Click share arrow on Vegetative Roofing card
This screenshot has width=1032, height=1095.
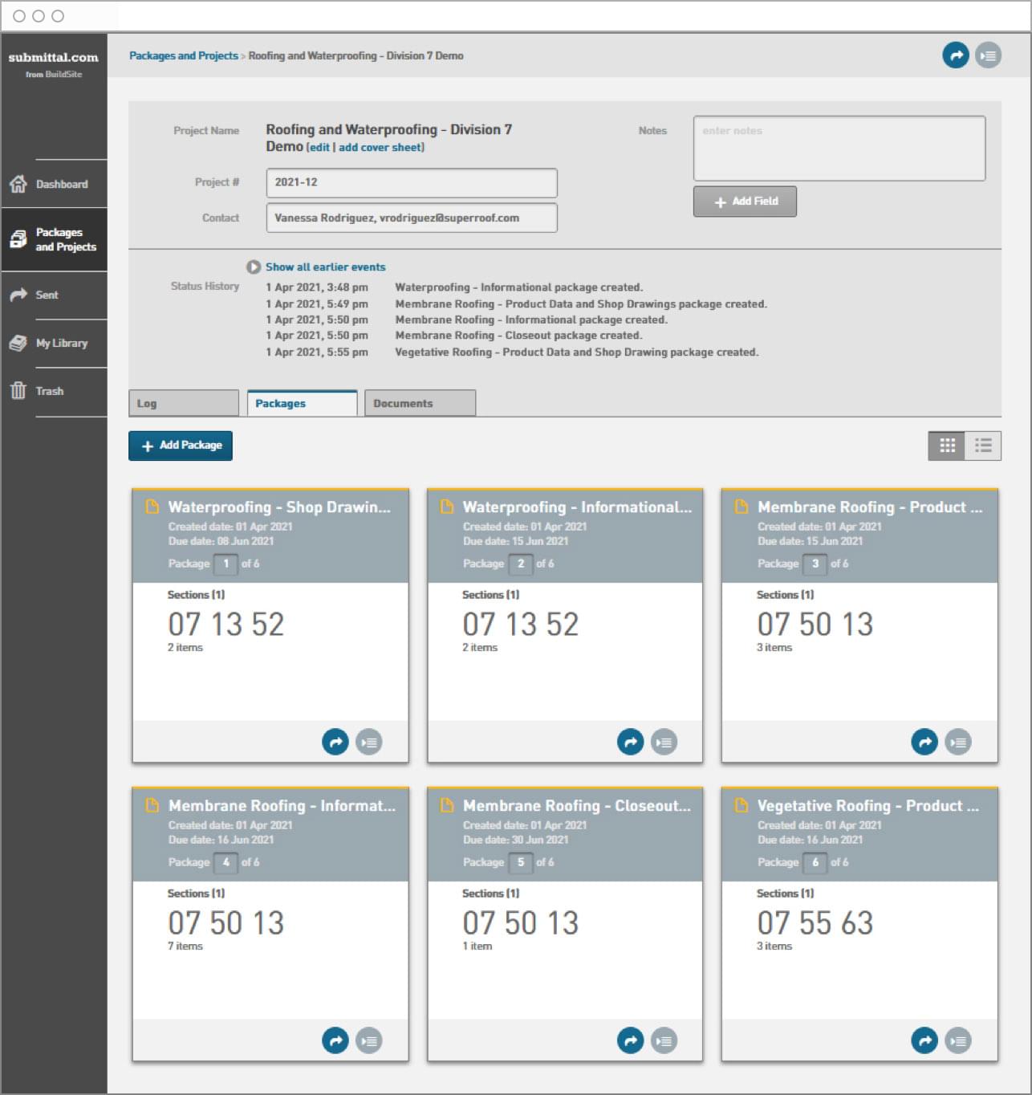924,1040
